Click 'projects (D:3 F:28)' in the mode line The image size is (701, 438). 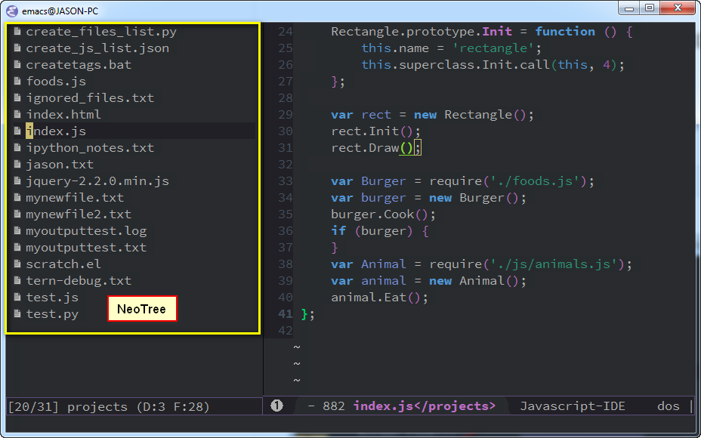tap(138, 407)
